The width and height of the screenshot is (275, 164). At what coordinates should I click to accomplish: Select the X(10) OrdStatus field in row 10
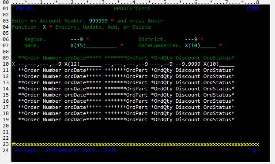tap(218, 64)
